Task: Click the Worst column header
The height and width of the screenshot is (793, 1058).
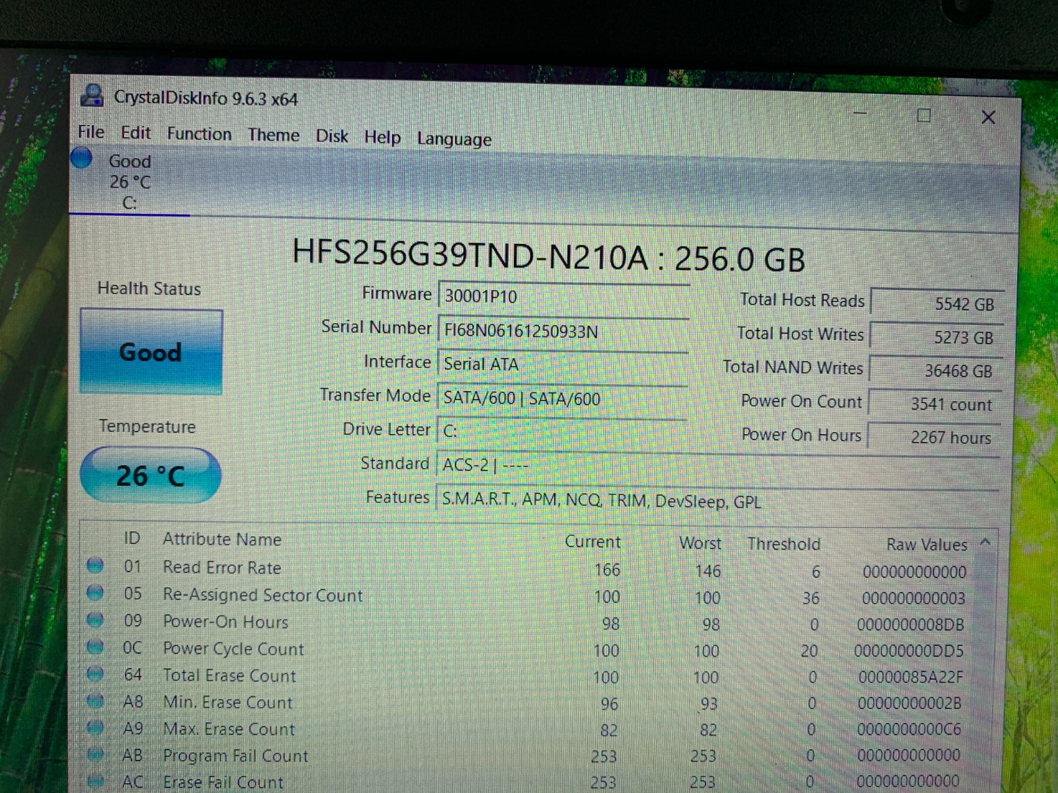Action: tap(700, 543)
